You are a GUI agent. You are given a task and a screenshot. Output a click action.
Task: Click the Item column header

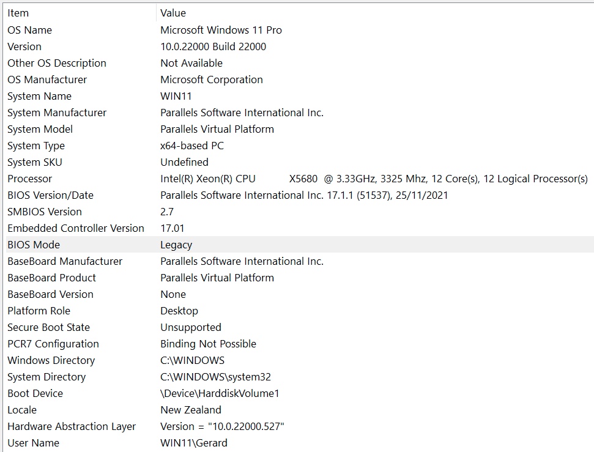point(18,13)
